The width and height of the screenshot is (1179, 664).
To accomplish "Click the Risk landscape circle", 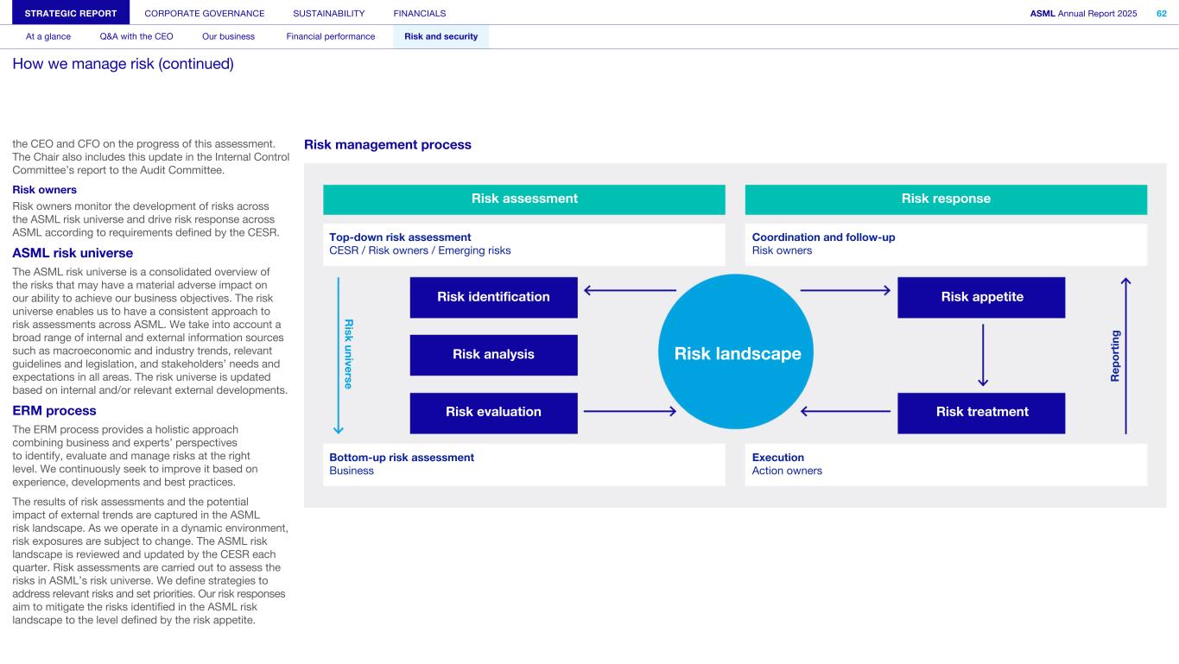I will [737, 353].
